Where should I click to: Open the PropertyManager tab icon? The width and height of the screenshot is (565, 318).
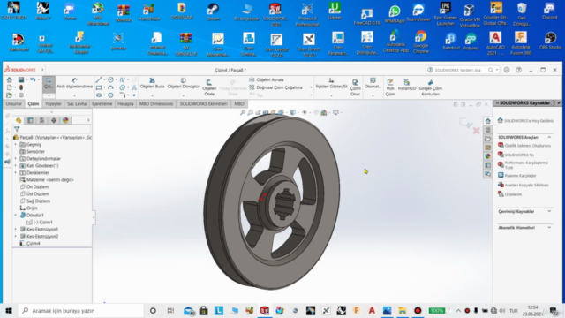[x=30, y=120]
